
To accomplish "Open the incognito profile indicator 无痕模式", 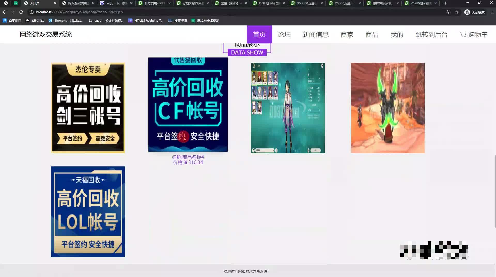I will click(475, 12).
